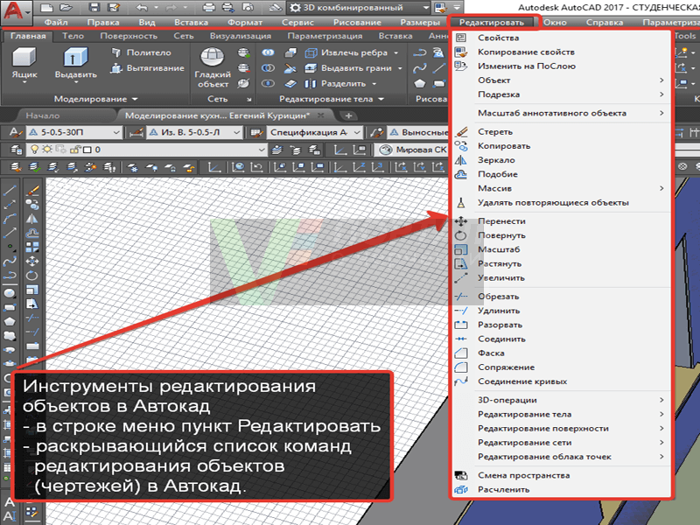Click the Open file folder icon
Image resolution: width=700 pixels, height=525 pixels.
pos(66,7)
